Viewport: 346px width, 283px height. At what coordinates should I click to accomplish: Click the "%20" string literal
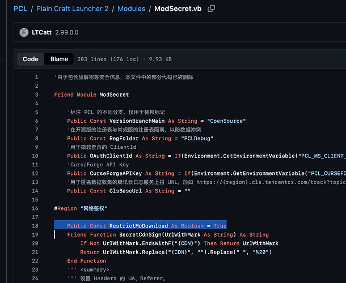260,252
